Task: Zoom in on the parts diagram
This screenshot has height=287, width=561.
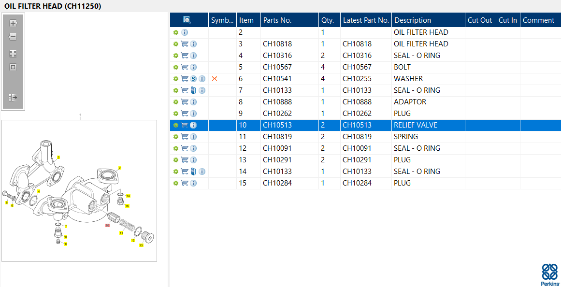Action: click(13, 23)
